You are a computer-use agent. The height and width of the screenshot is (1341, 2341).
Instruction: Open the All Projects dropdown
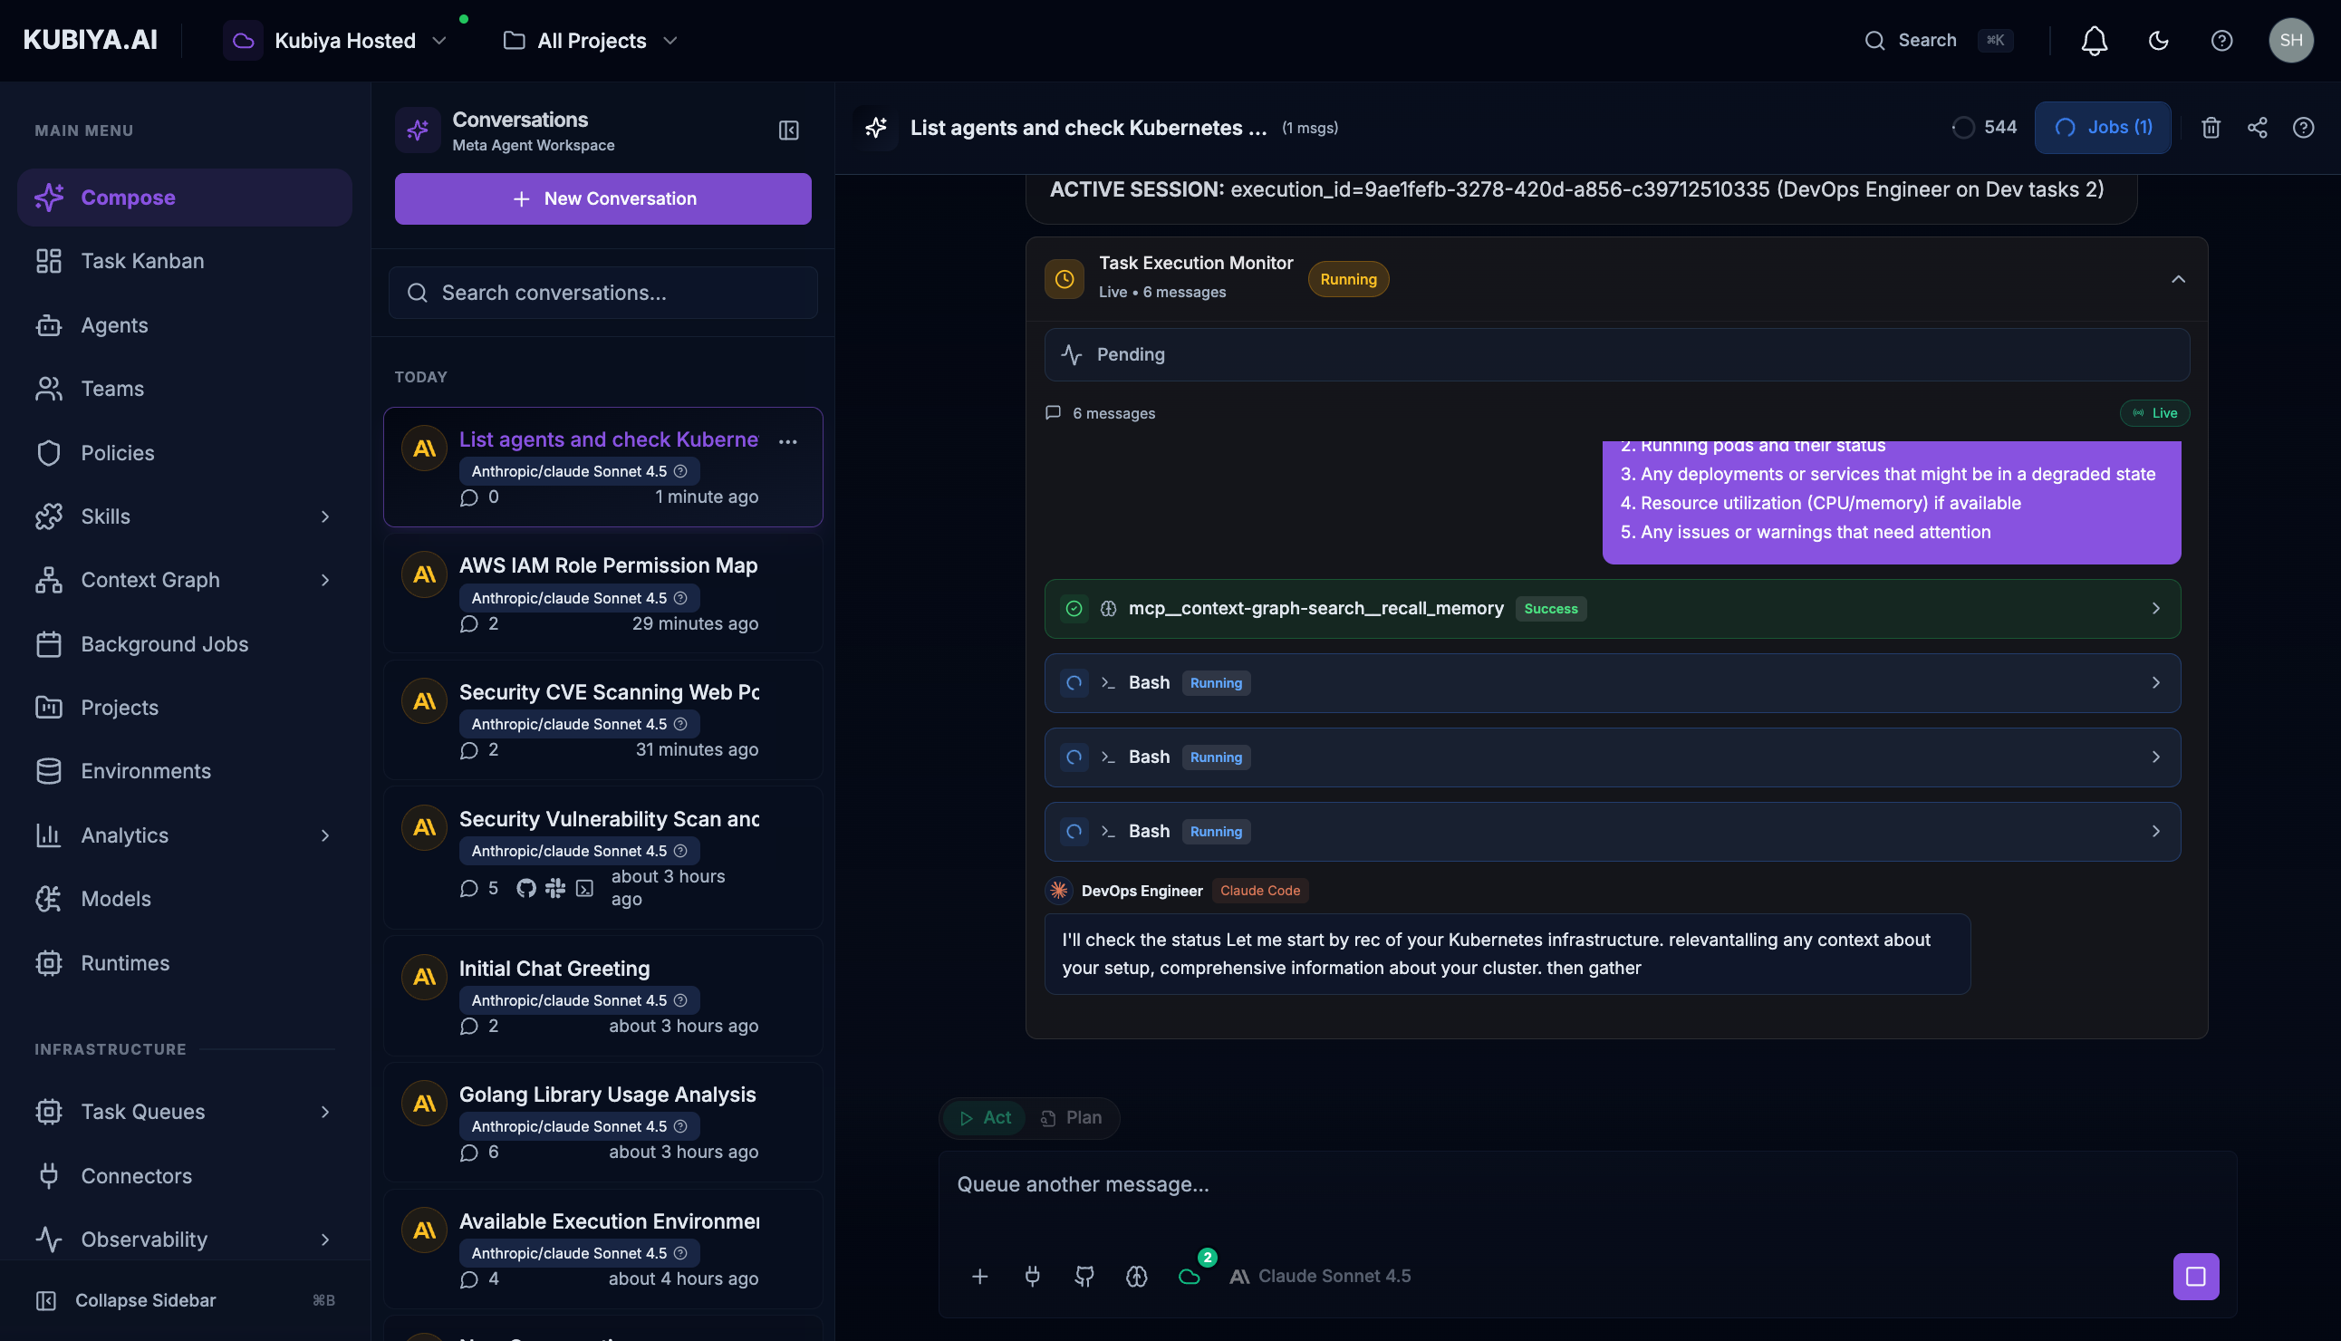pyautogui.click(x=591, y=41)
